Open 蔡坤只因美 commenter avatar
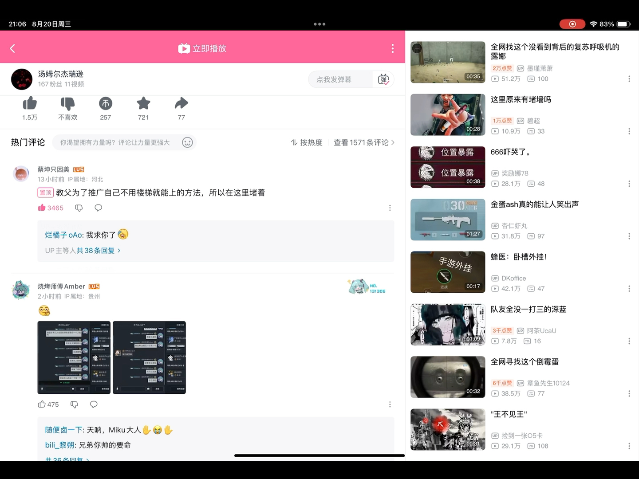 point(21,174)
